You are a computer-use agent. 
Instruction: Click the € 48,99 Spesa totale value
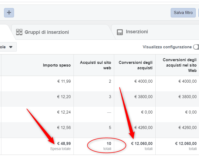point(64,144)
